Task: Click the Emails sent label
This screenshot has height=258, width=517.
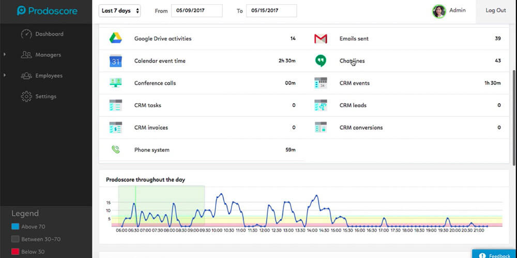Action: pyautogui.click(x=354, y=39)
